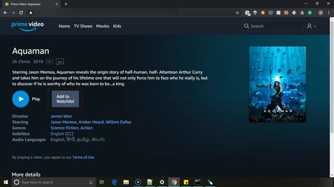Click the scrollbar down arrow
The image size is (334, 187).
332,175
